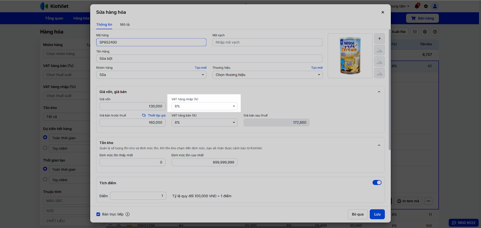Click Tạo mới link for Thương hiệu
Viewport: 481px width, 228px height.
(x=317, y=68)
